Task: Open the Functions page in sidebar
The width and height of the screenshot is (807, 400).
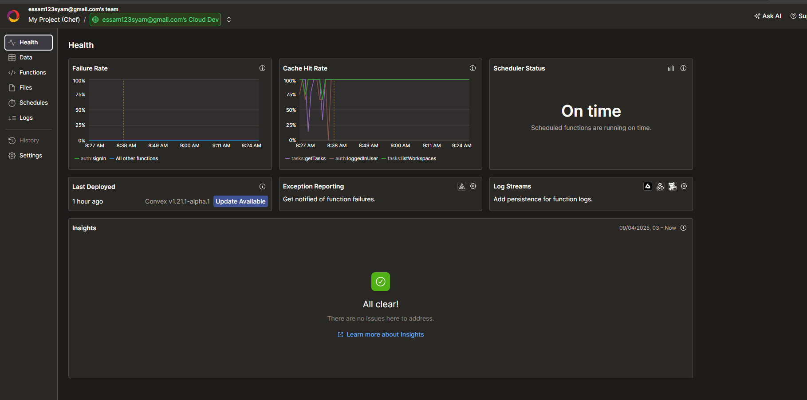Action: (32, 73)
